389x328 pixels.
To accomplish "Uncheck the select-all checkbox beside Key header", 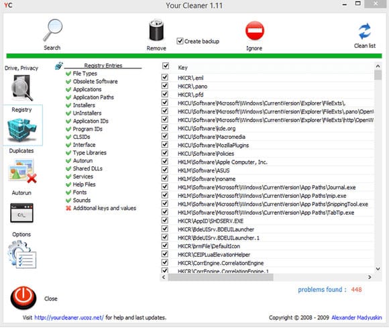I will click(x=166, y=66).
